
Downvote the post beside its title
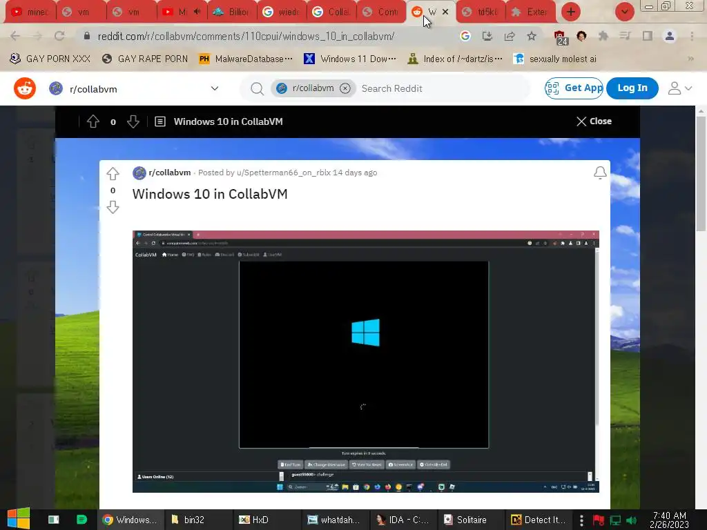(x=113, y=207)
